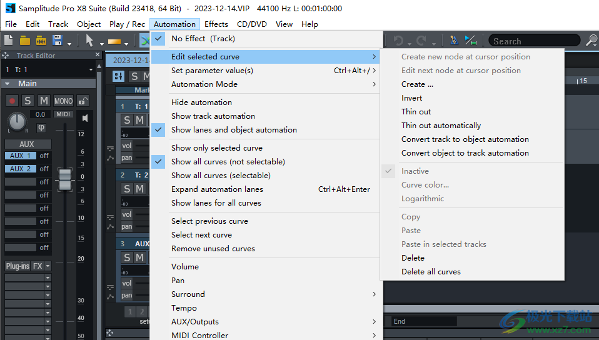
Task: Solo the track in Track Editor
Action: click(x=27, y=101)
